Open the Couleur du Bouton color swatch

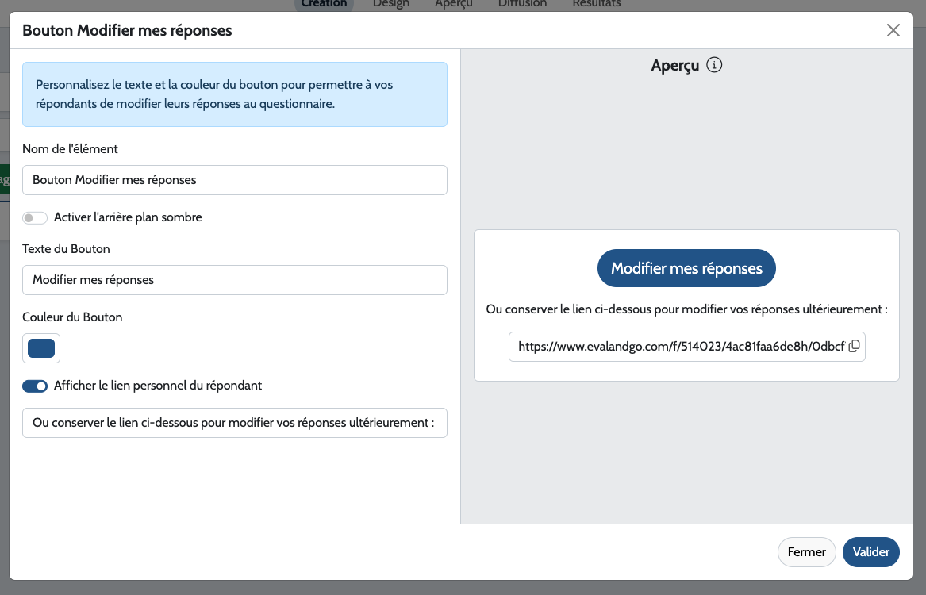41,348
